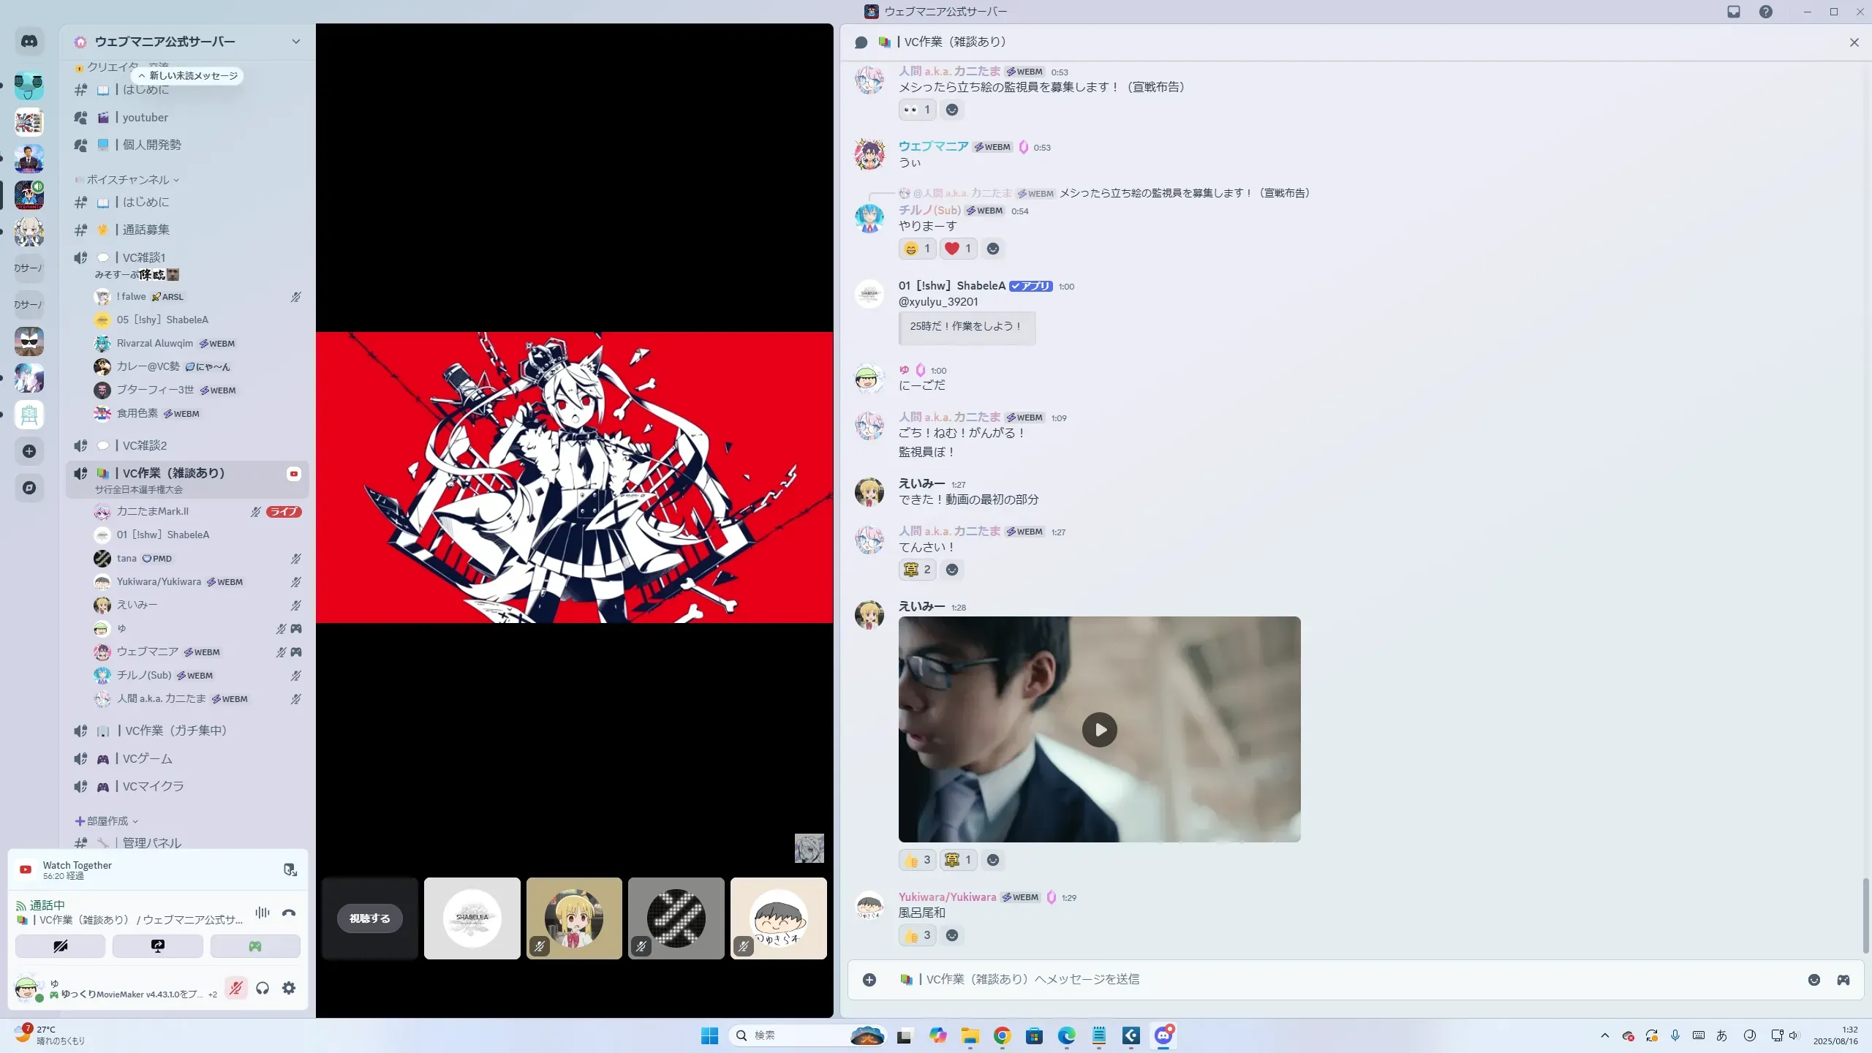The width and height of the screenshot is (1872, 1053).
Task: Leave the Watch Together activity
Action: [x=290, y=869]
